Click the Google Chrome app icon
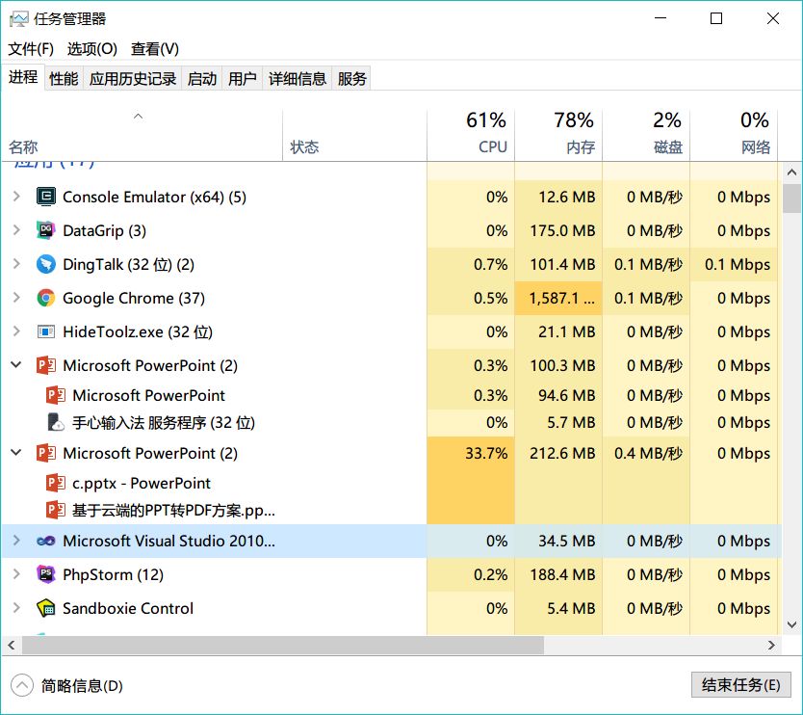 coord(46,298)
